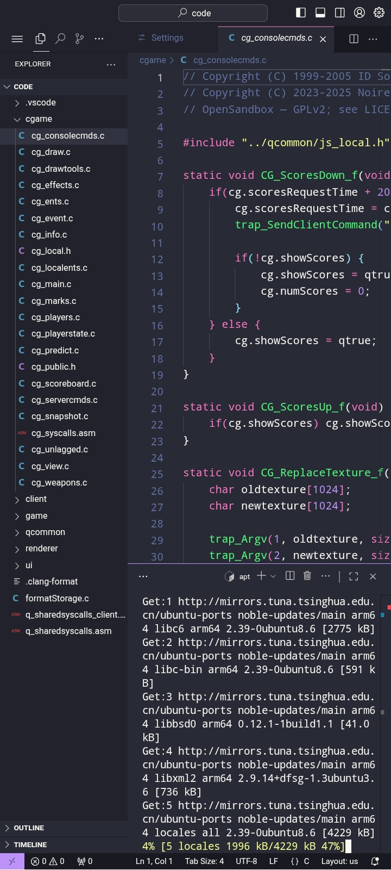
Task: Collapse the cgame folder
Action: tap(39, 119)
